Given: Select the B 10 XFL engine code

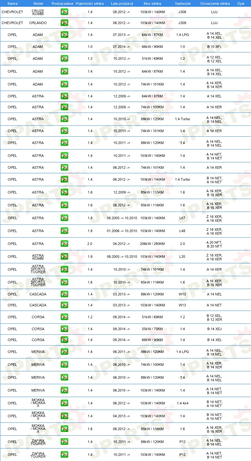Looking at the screenshot, I should click(214, 47).
